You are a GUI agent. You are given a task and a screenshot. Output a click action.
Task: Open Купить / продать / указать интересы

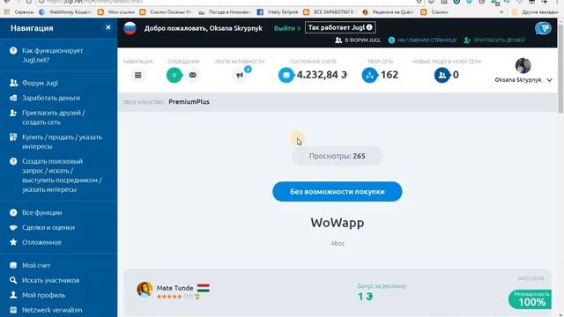point(62,142)
